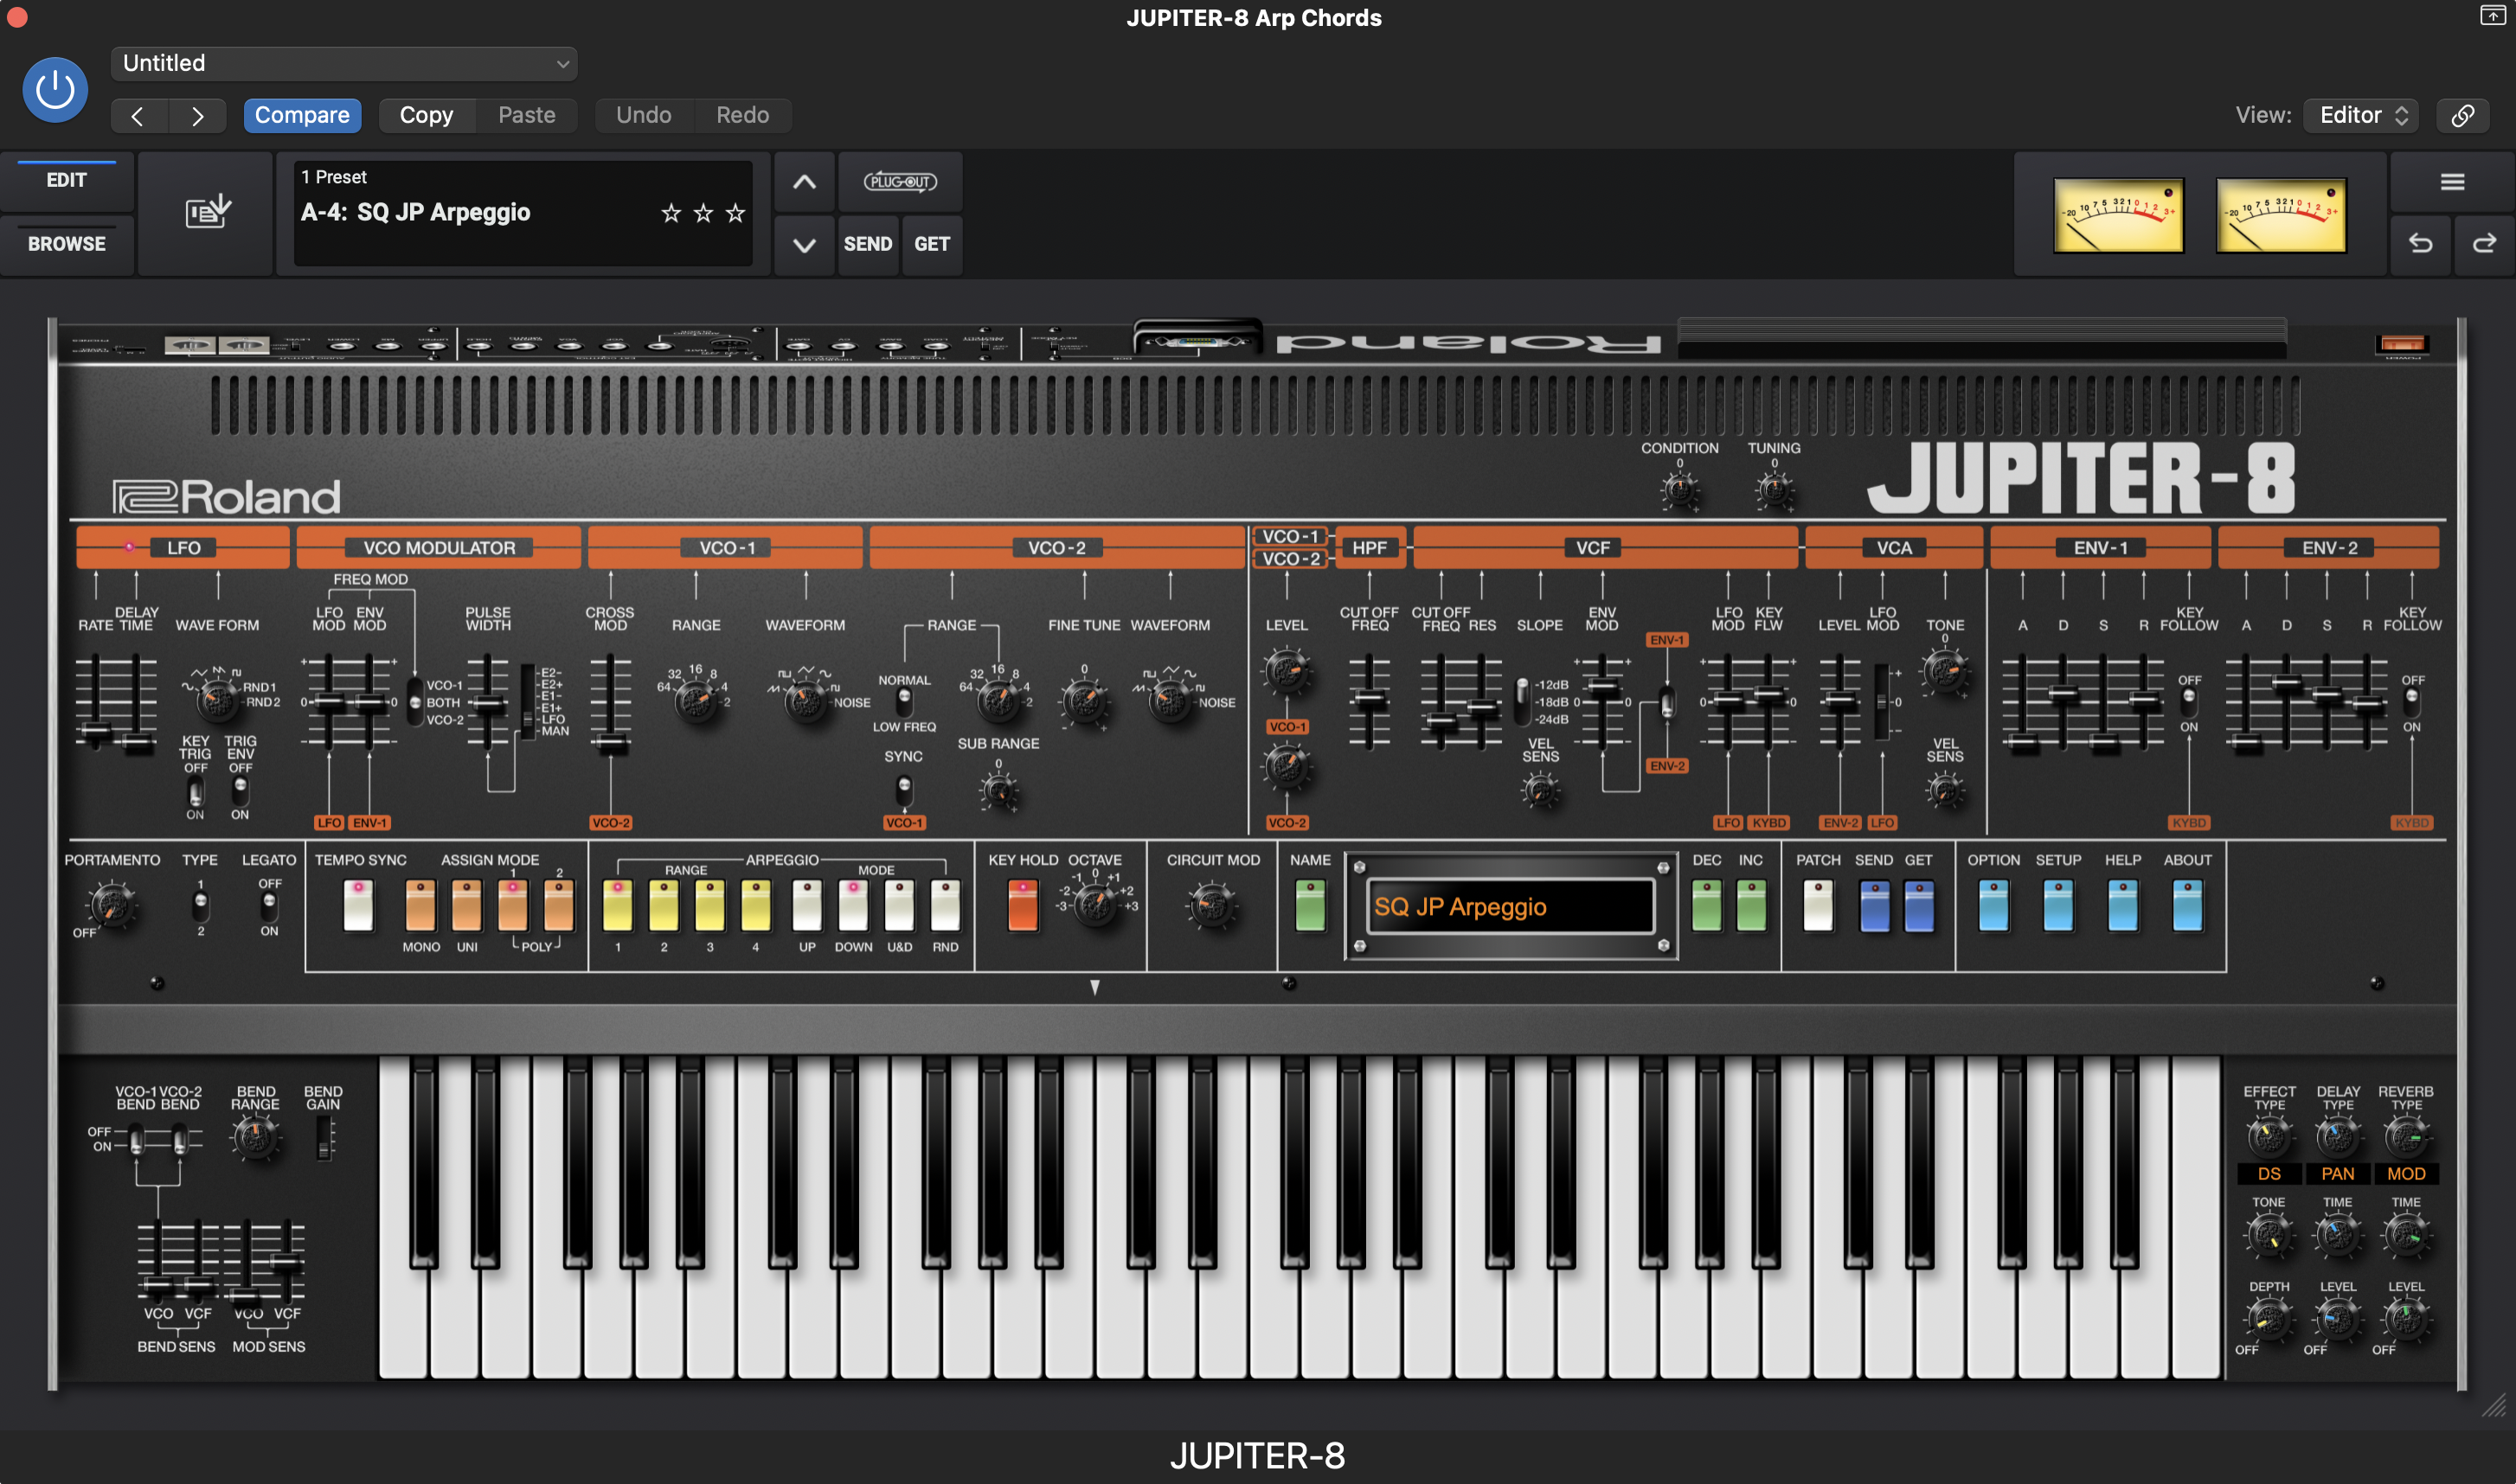The width and height of the screenshot is (2516, 1484).
Task: Toggle VCO-2 NORMAL/LOW FREQ range switch
Action: (904, 702)
